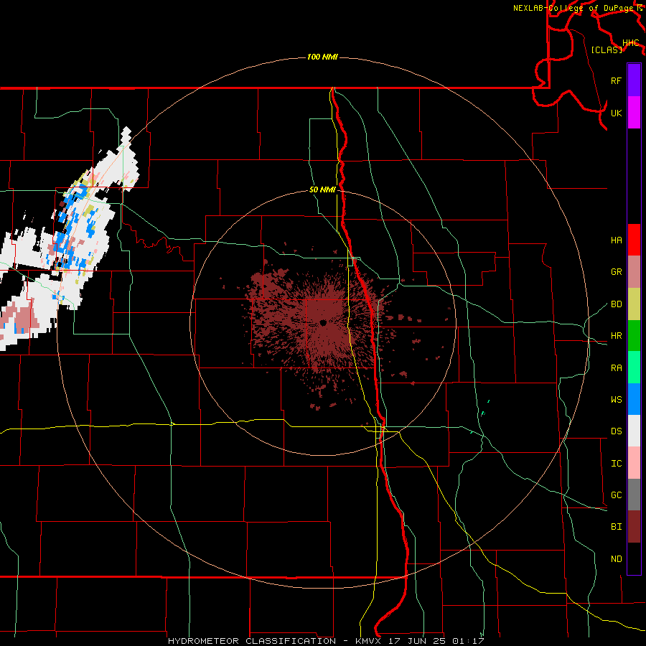The height and width of the screenshot is (646, 646).
Task: Click the IC legend label
Action: pyautogui.click(x=616, y=464)
